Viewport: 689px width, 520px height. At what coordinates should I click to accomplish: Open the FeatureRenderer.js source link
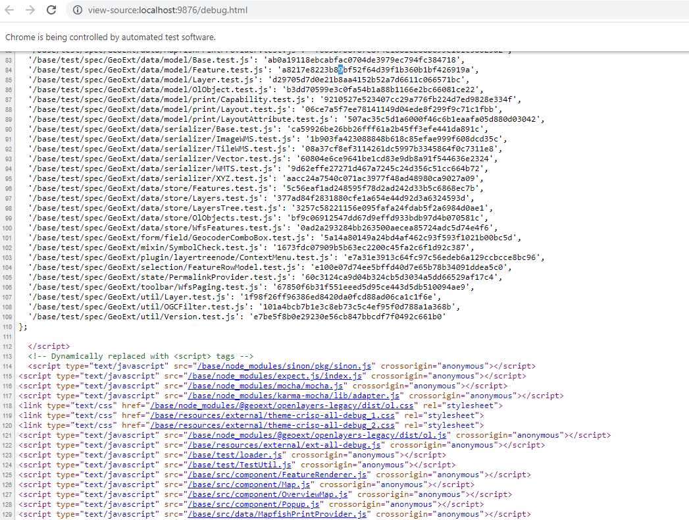[x=277, y=475]
